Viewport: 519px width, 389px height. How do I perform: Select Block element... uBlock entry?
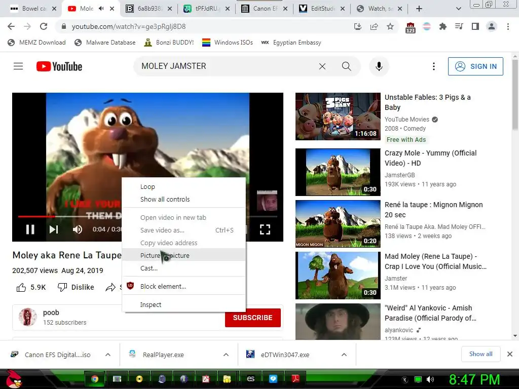click(183, 287)
